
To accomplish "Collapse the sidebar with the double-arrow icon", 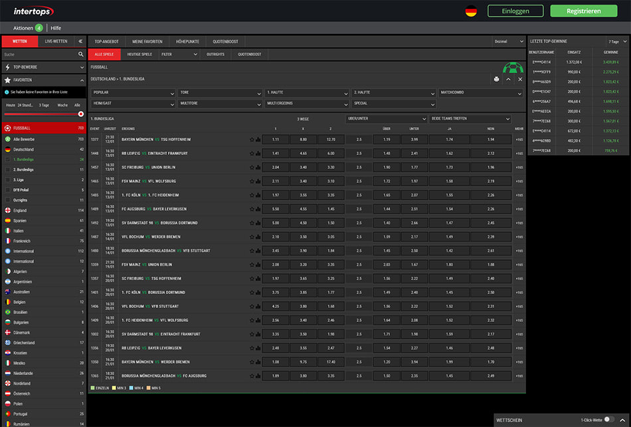I will pyautogui.click(x=80, y=41).
